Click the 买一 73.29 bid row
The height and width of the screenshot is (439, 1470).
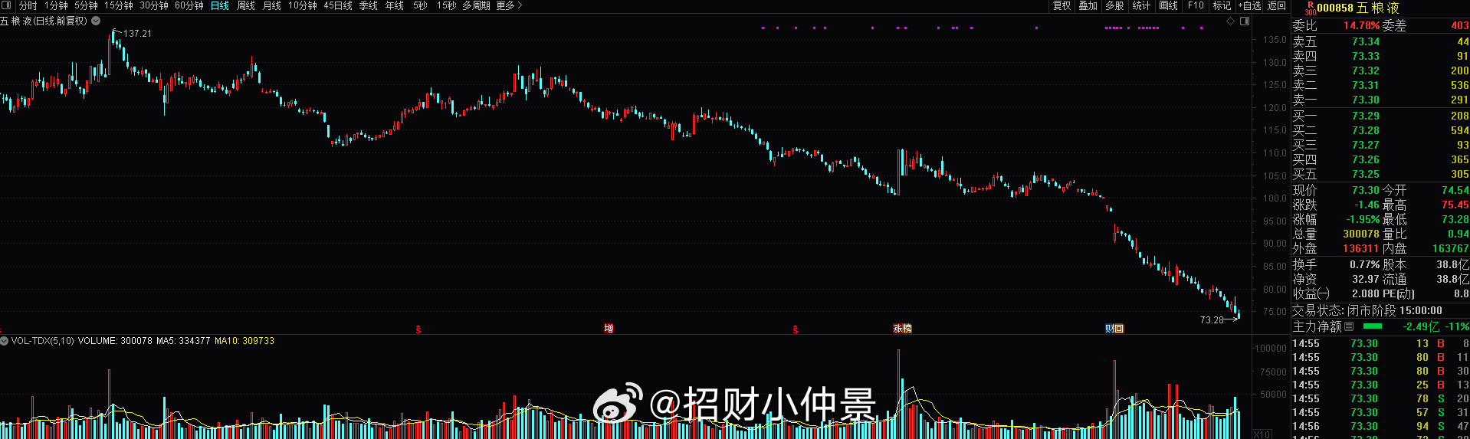pyautogui.click(x=1380, y=116)
